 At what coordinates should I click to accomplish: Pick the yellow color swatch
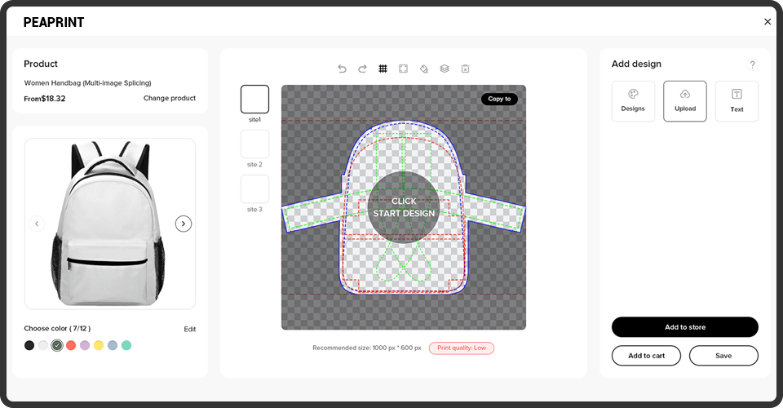pyautogui.click(x=99, y=345)
